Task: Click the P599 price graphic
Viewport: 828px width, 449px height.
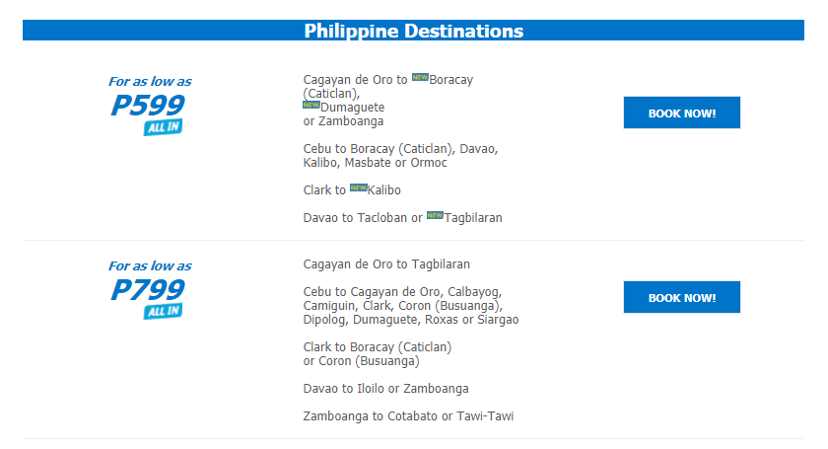Action: [148, 106]
